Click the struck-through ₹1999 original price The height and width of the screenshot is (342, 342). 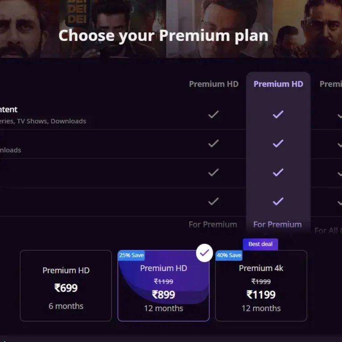261,281
